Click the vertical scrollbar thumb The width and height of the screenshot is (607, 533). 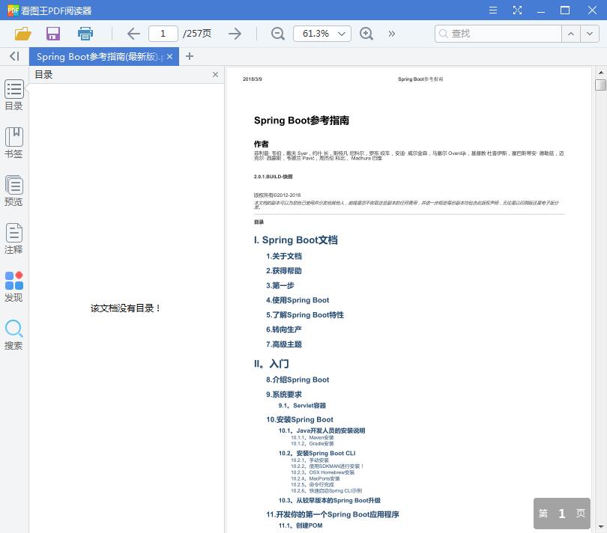pyautogui.click(x=600, y=85)
